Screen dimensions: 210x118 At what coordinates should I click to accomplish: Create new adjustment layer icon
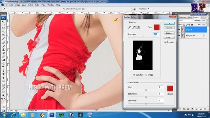pyautogui.click(x=193, y=109)
